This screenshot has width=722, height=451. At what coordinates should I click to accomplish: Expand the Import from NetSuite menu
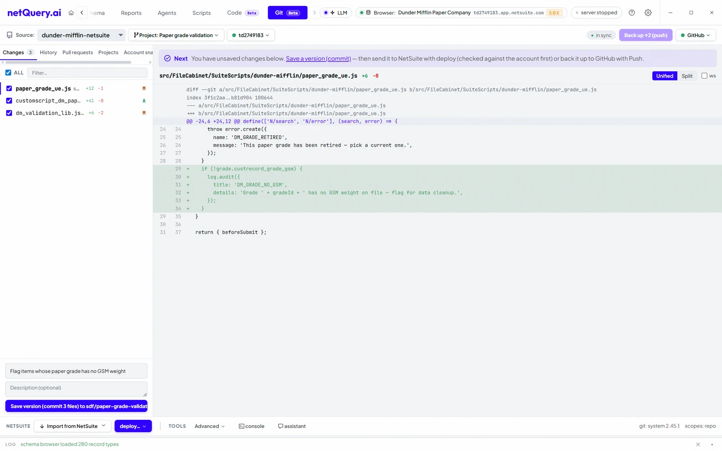pyautogui.click(x=72, y=426)
